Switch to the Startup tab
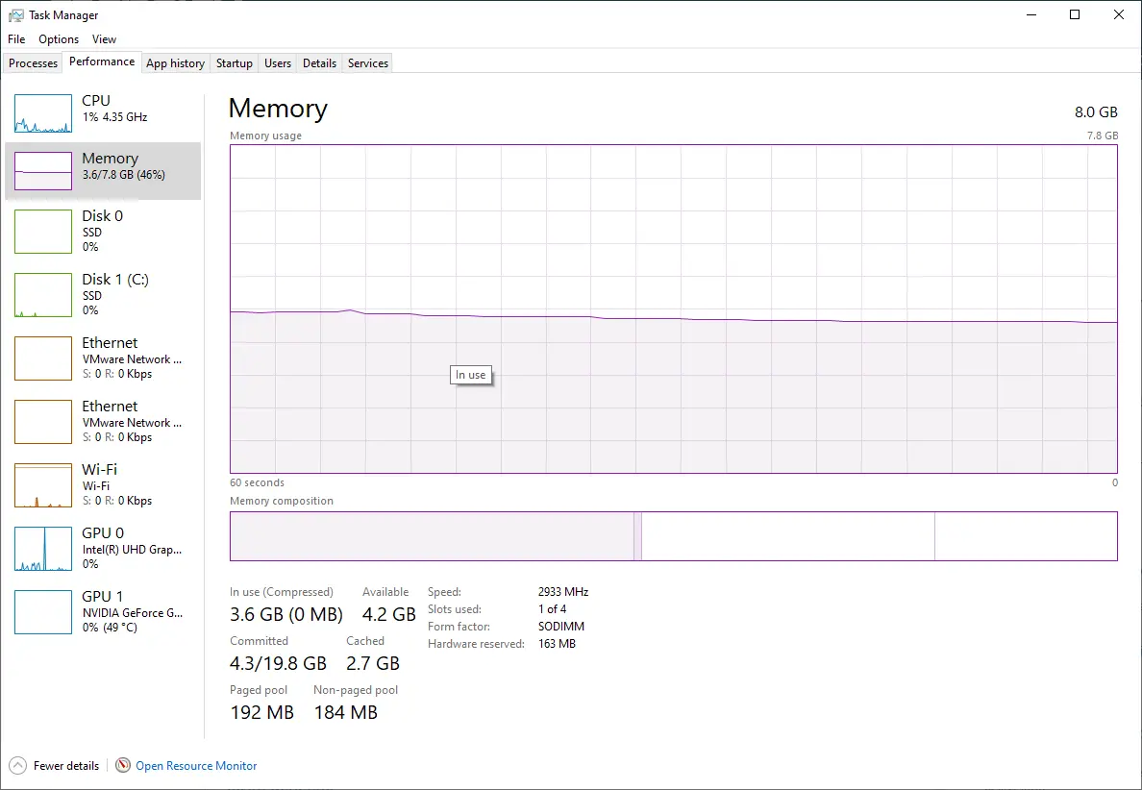 point(235,63)
